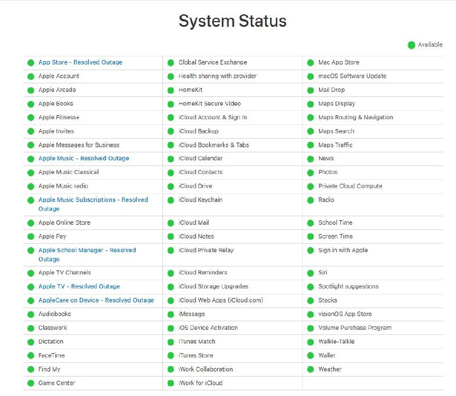Select the Classwork service entry
Image resolution: width=456 pixels, height=396 pixels.
tap(52, 328)
